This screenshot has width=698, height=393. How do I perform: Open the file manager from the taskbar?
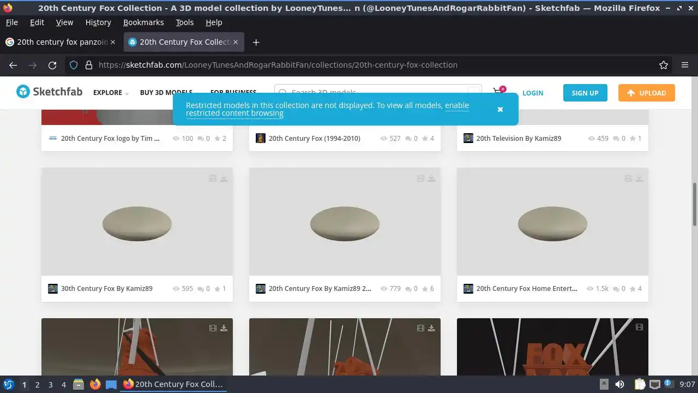tap(79, 384)
